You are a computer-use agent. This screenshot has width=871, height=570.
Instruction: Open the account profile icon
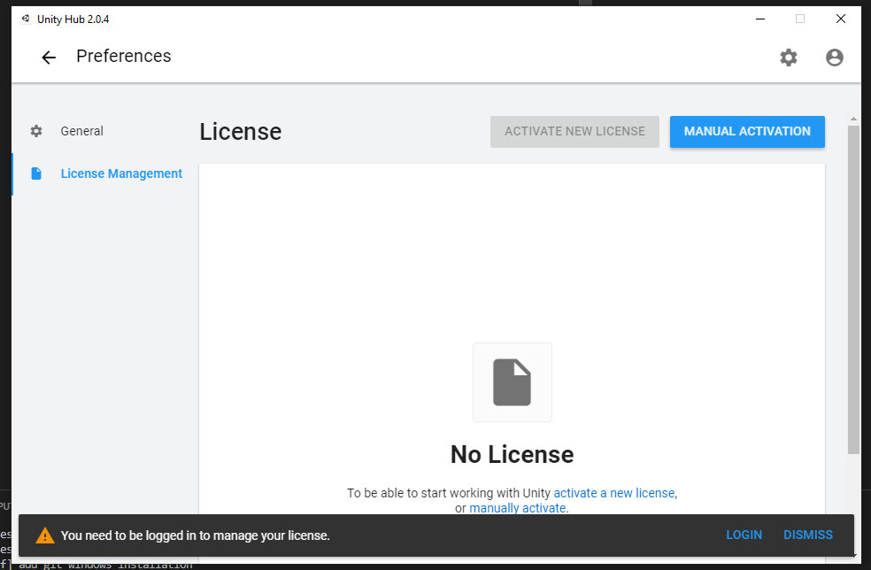(835, 58)
